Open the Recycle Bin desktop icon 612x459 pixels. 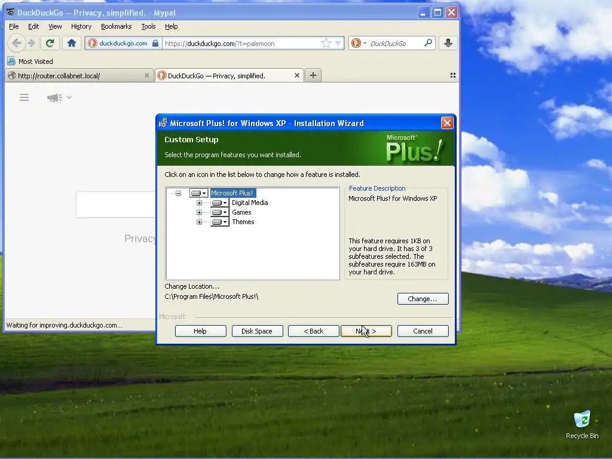pos(582,425)
